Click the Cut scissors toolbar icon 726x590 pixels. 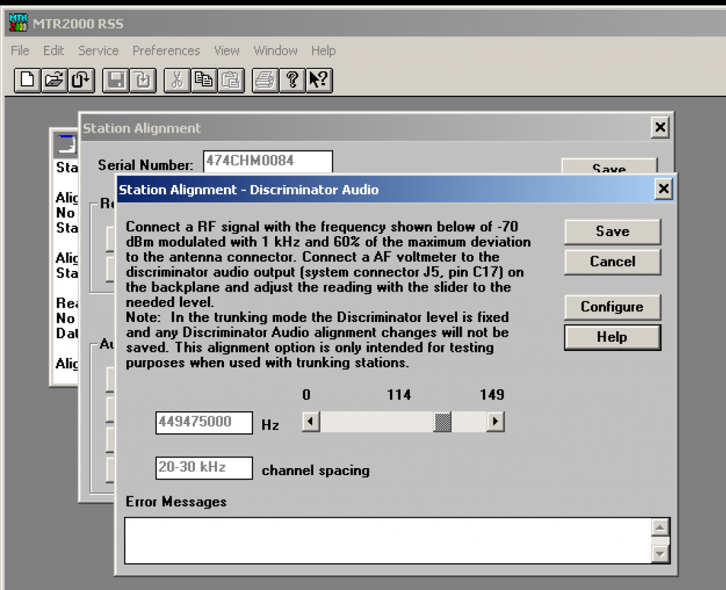(177, 81)
